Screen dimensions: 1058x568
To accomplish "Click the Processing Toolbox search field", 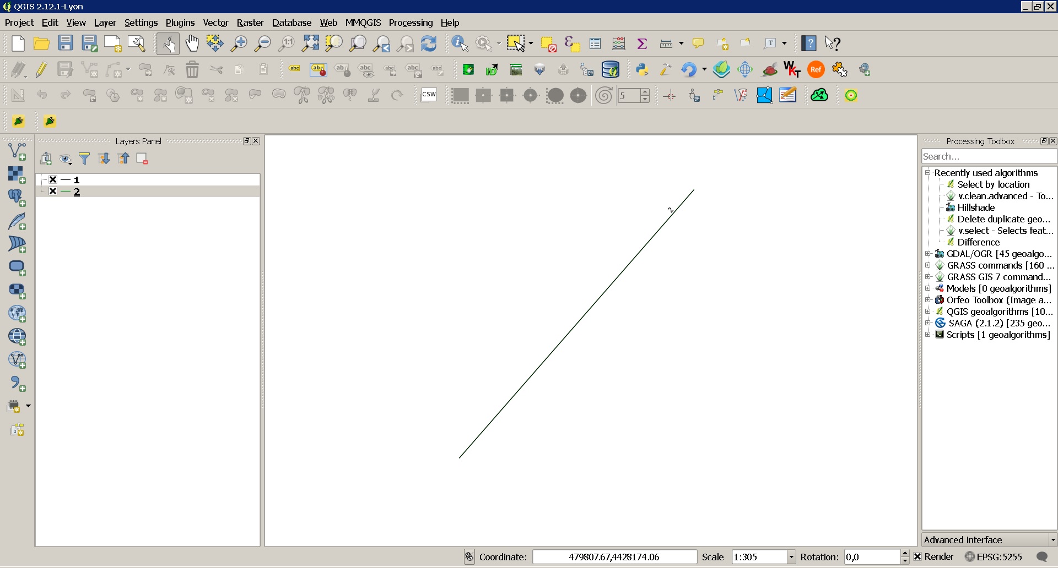I will 989,156.
